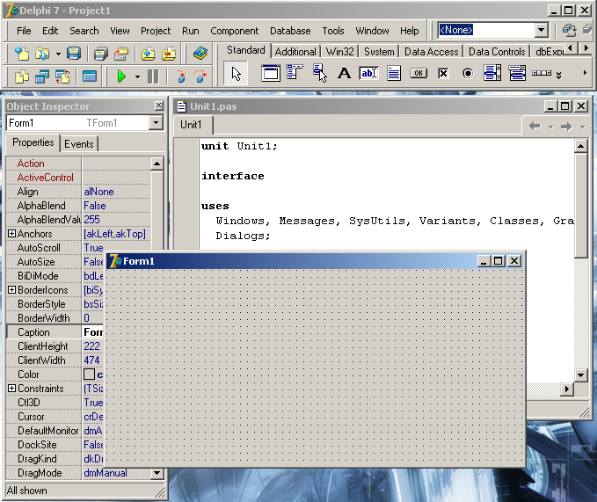The height and width of the screenshot is (502, 597).
Task: Choose the Memo component
Action: pyautogui.click(x=393, y=73)
